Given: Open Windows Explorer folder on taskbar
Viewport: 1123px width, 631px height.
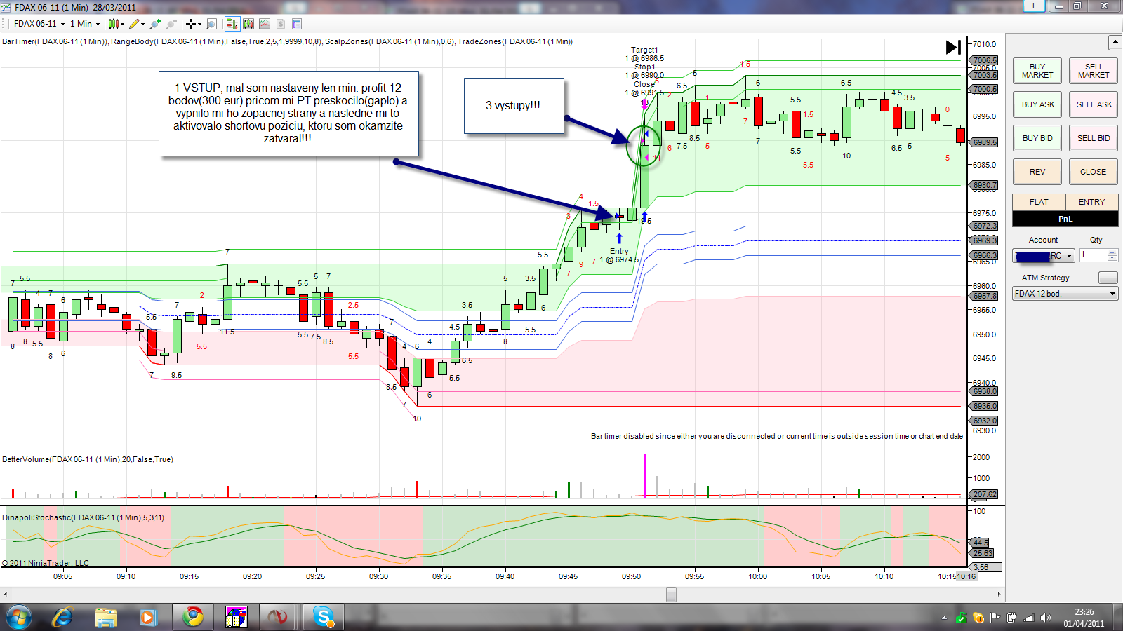Looking at the screenshot, I should tap(105, 618).
